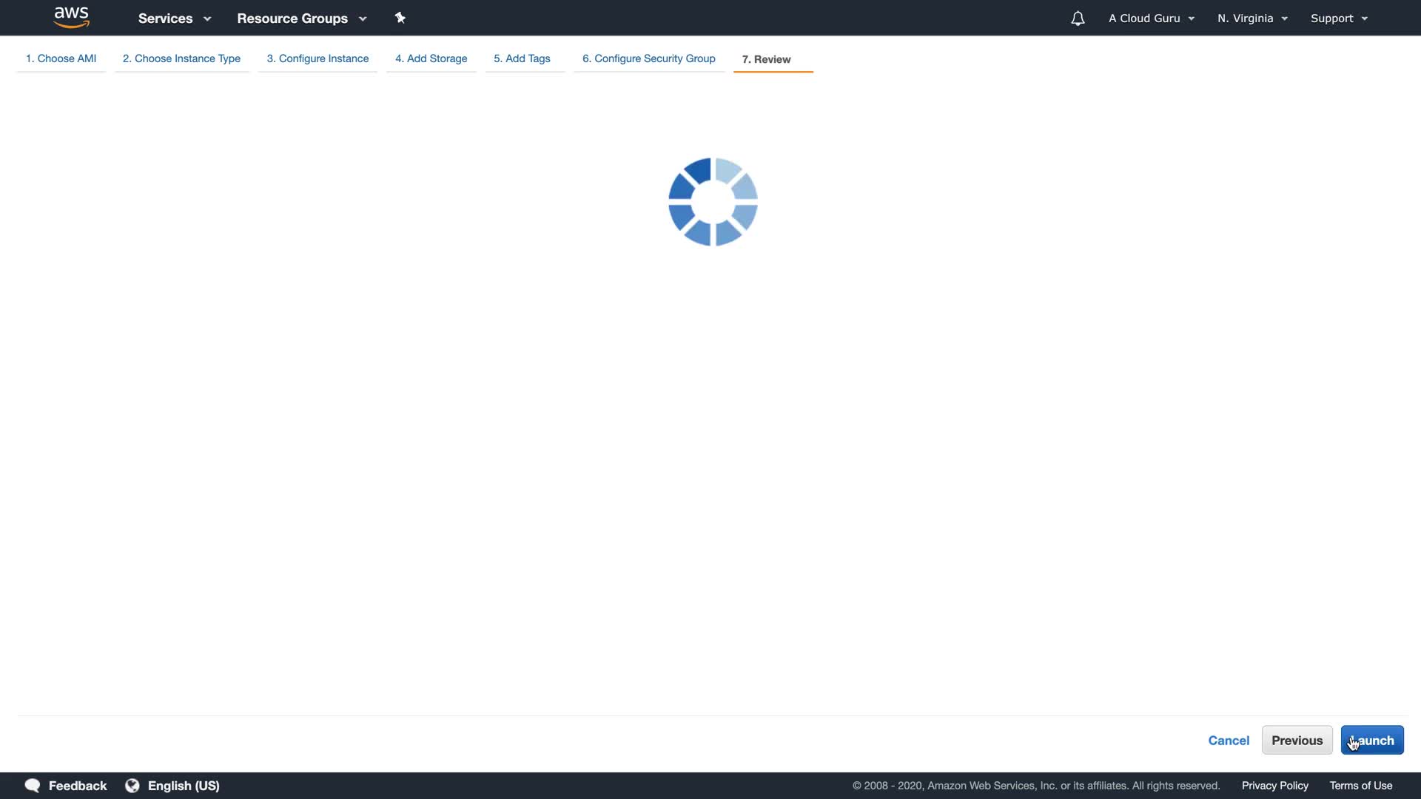Open Configure Security Group step
Image resolution: width=1421 pixels, height=799 pixels.
click(x=648, y=58)
